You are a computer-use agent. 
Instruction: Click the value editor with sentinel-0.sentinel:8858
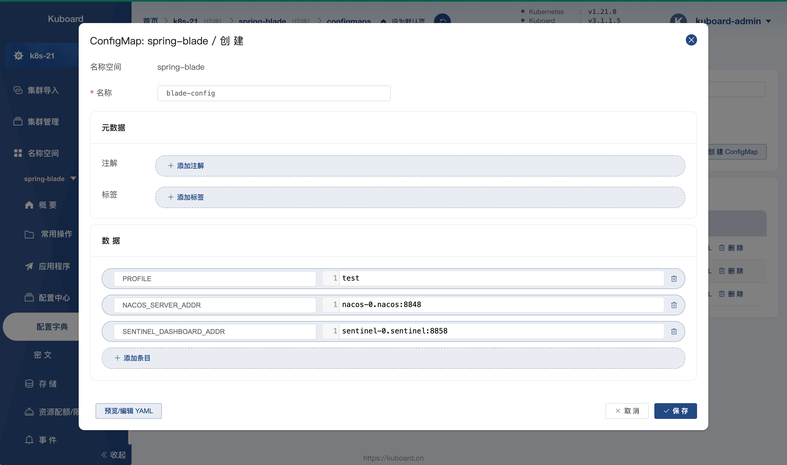pos(493,331)
